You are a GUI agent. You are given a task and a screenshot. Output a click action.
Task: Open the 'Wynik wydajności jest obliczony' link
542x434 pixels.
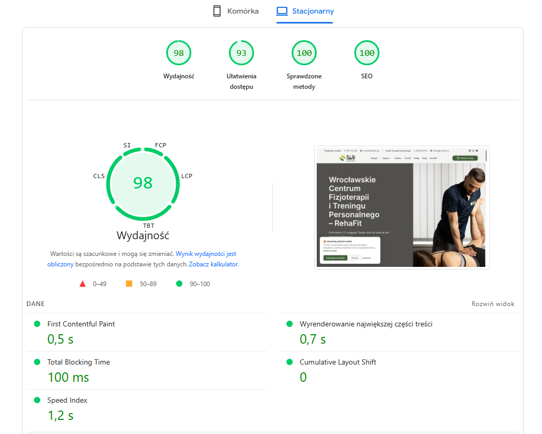coord(206,254)
